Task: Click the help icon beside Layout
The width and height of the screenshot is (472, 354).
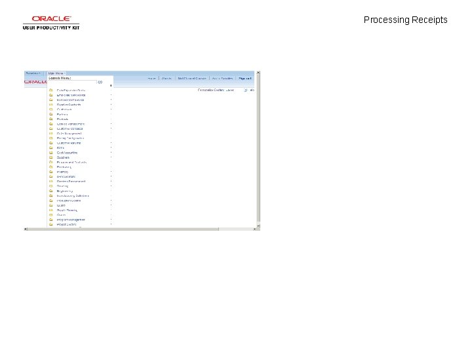Action: click(246, 90)
